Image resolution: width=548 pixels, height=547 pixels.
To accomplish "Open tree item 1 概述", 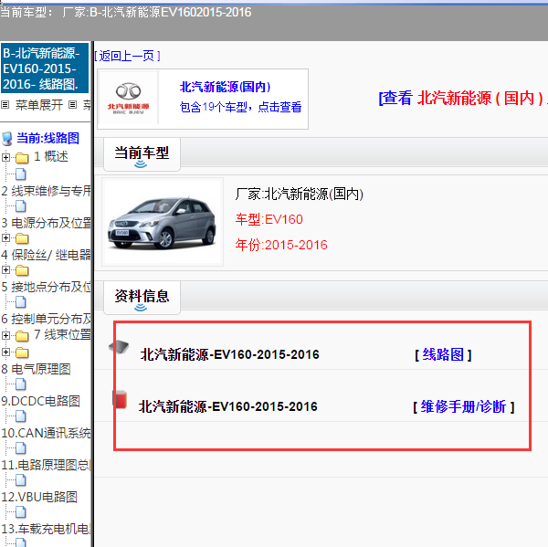I will click(x=50, y=156).
